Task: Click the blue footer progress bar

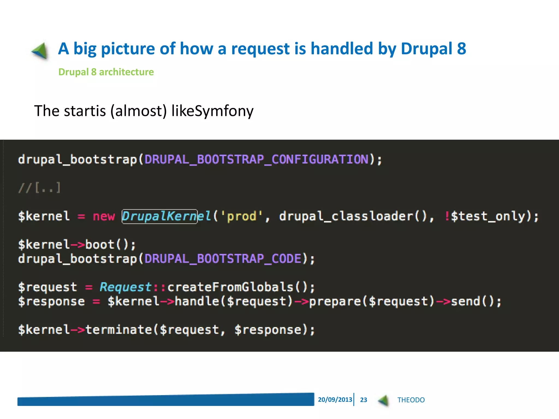Action: coord(166,399)
